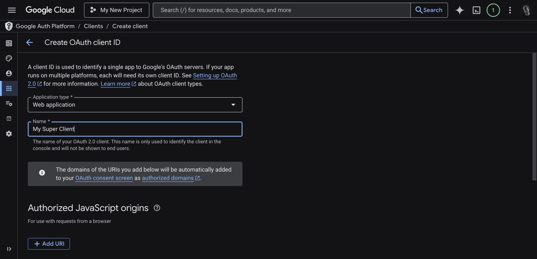Click the Add URI button
The height and width of the screenshot is (259, 537).
coord(49,244)
